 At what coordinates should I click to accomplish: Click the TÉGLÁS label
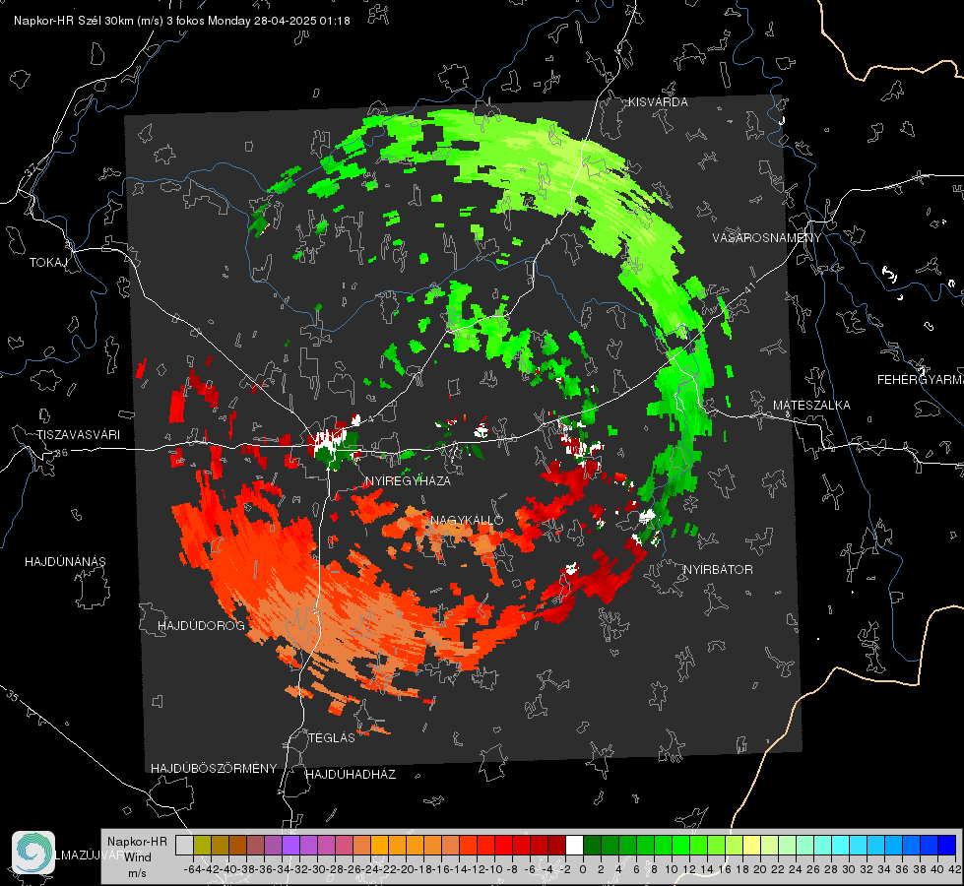tap(332, 737)
